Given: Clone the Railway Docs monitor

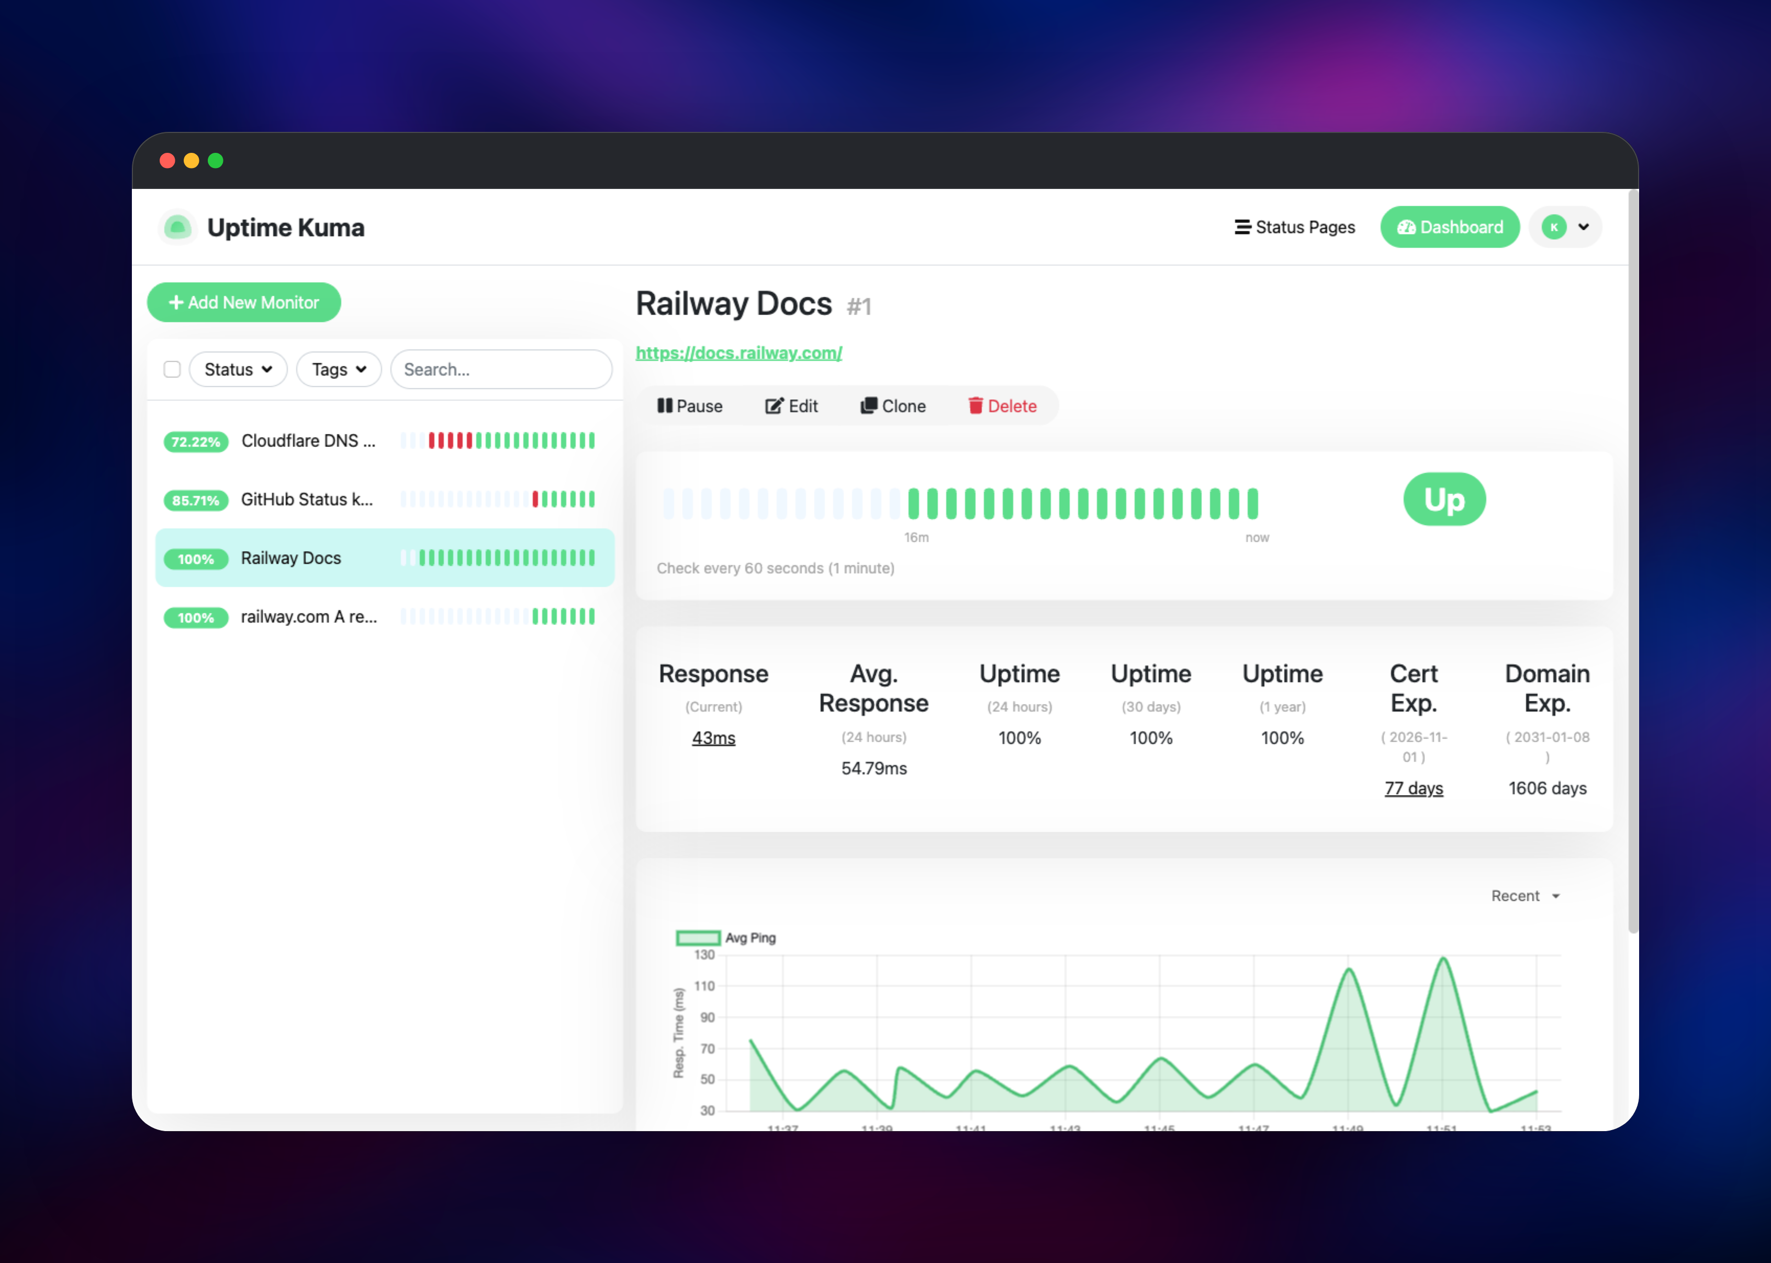Looking at the screenshot, I should pos(893,406).
